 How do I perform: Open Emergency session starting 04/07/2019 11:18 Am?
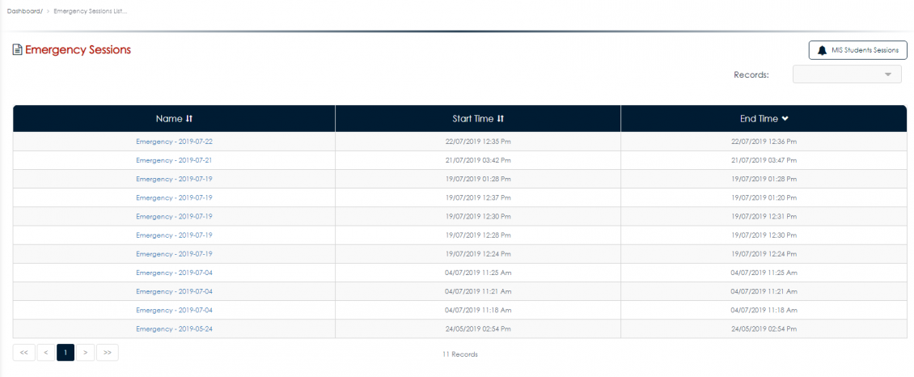pos(174,311)
